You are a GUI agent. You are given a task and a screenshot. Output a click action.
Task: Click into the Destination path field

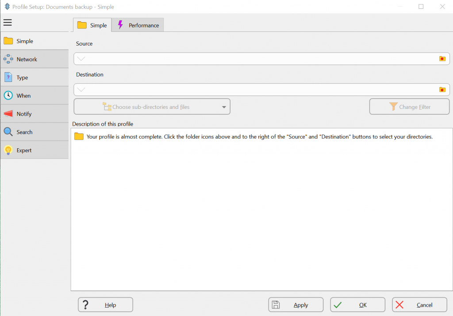point(261,90)
